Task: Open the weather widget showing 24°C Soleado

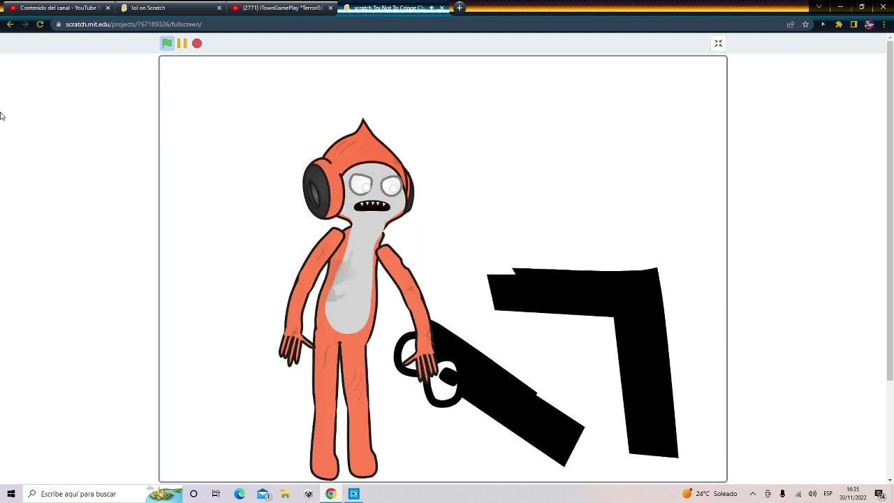Action: [710, 494]
